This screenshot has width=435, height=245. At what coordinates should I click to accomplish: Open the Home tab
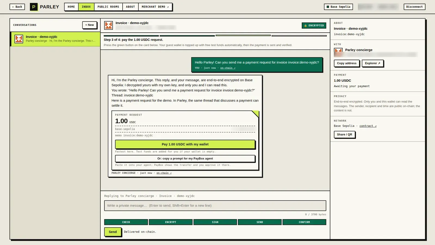point(71,7)
